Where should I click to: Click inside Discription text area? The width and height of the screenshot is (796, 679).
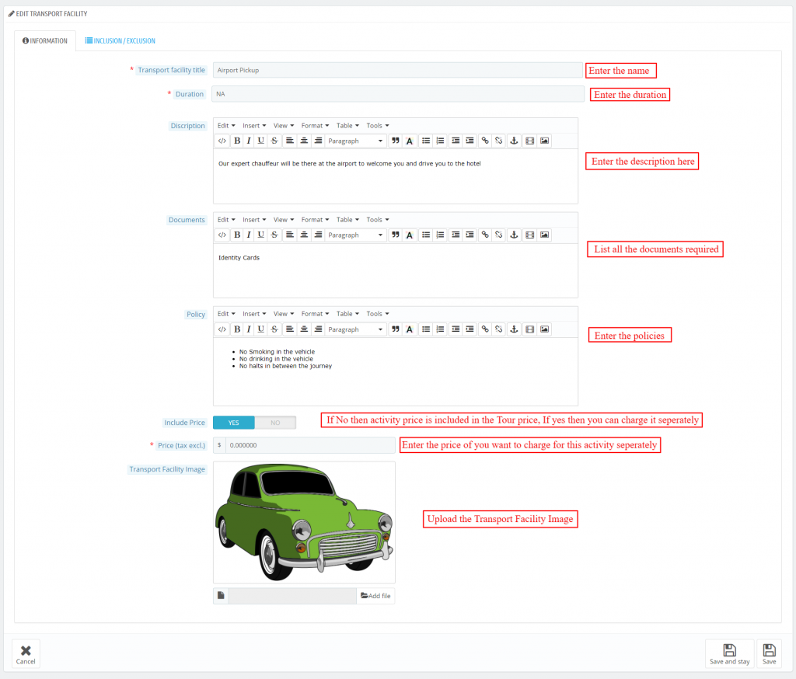pos(396,176)
